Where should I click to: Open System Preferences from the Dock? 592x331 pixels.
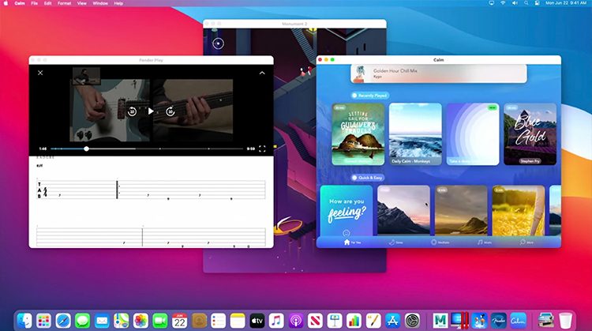[x=412, y=321]
